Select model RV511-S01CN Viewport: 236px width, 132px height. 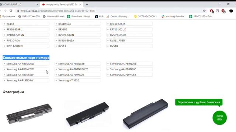[26, 46]
